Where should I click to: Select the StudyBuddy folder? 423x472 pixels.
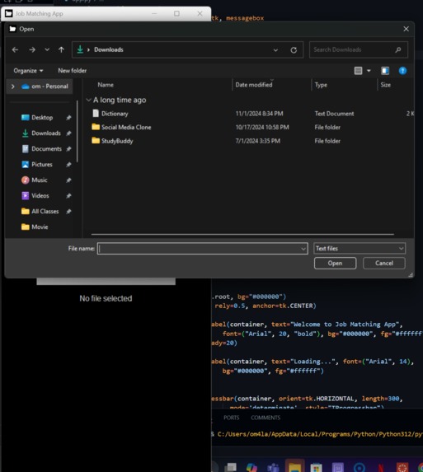117,141
